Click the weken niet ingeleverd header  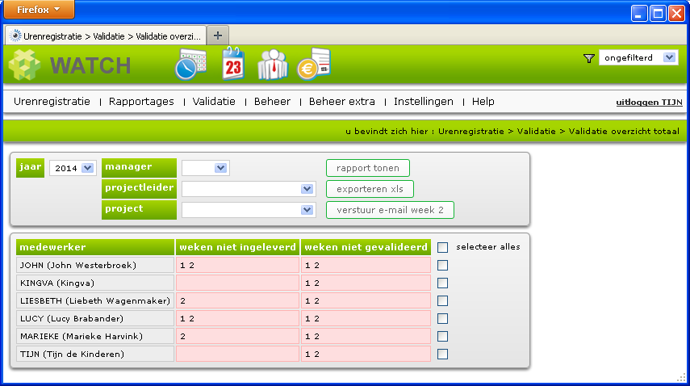[237, 247]
